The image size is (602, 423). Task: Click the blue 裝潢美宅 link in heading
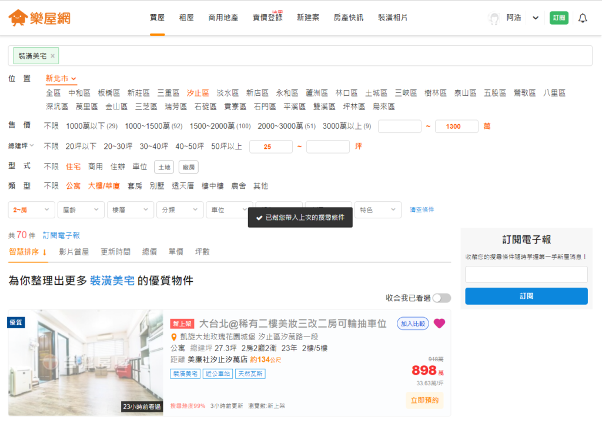[112, 281]
